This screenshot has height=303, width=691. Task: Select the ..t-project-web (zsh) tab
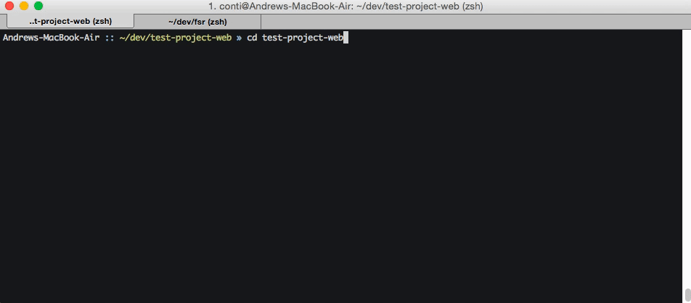[70, 21]
